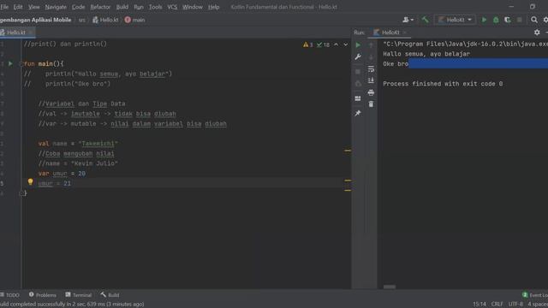This screenshot has height=308, width=548.
Task: Open the user account dropdown in toolbar
Action: 408,20
